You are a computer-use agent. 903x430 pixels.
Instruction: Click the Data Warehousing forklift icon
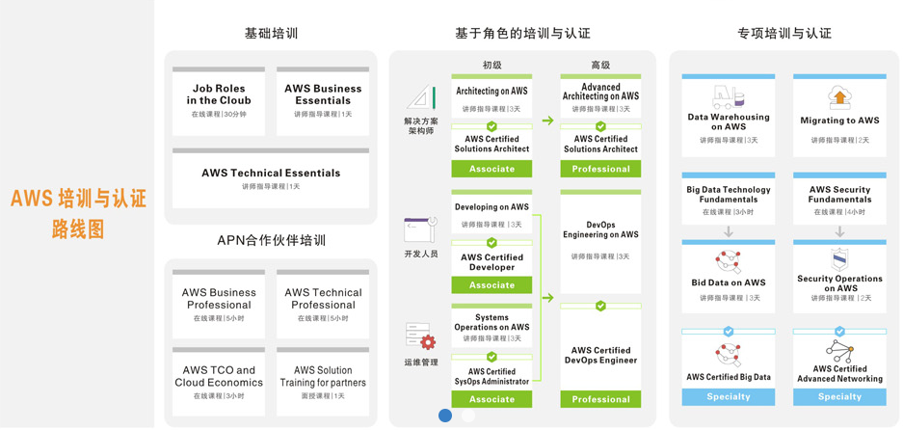(728, 97)
